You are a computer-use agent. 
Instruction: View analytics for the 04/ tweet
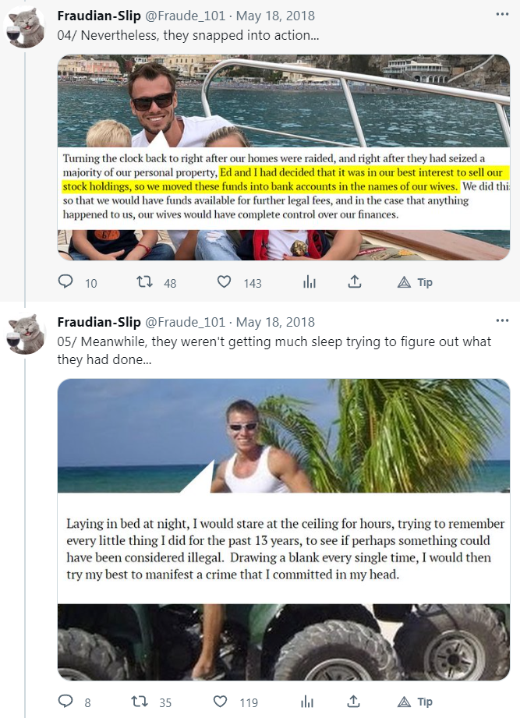pyautogui.click(x=309, y=282)
